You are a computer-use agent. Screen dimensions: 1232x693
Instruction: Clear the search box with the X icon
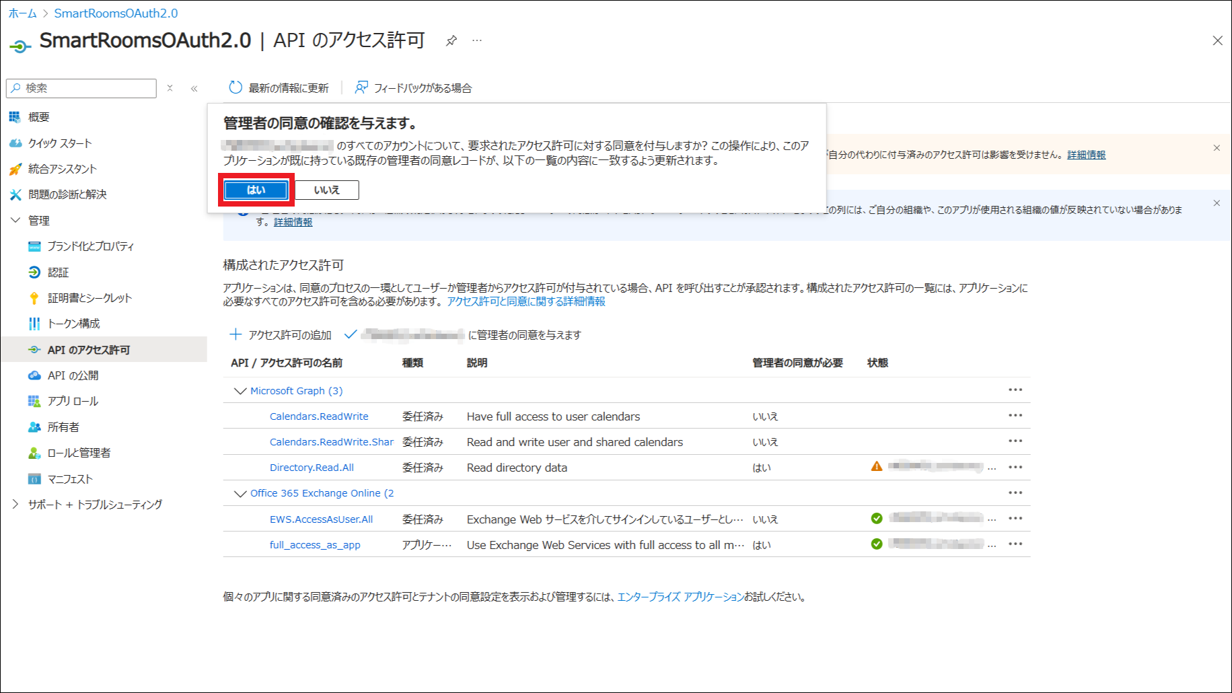point(170,88)
